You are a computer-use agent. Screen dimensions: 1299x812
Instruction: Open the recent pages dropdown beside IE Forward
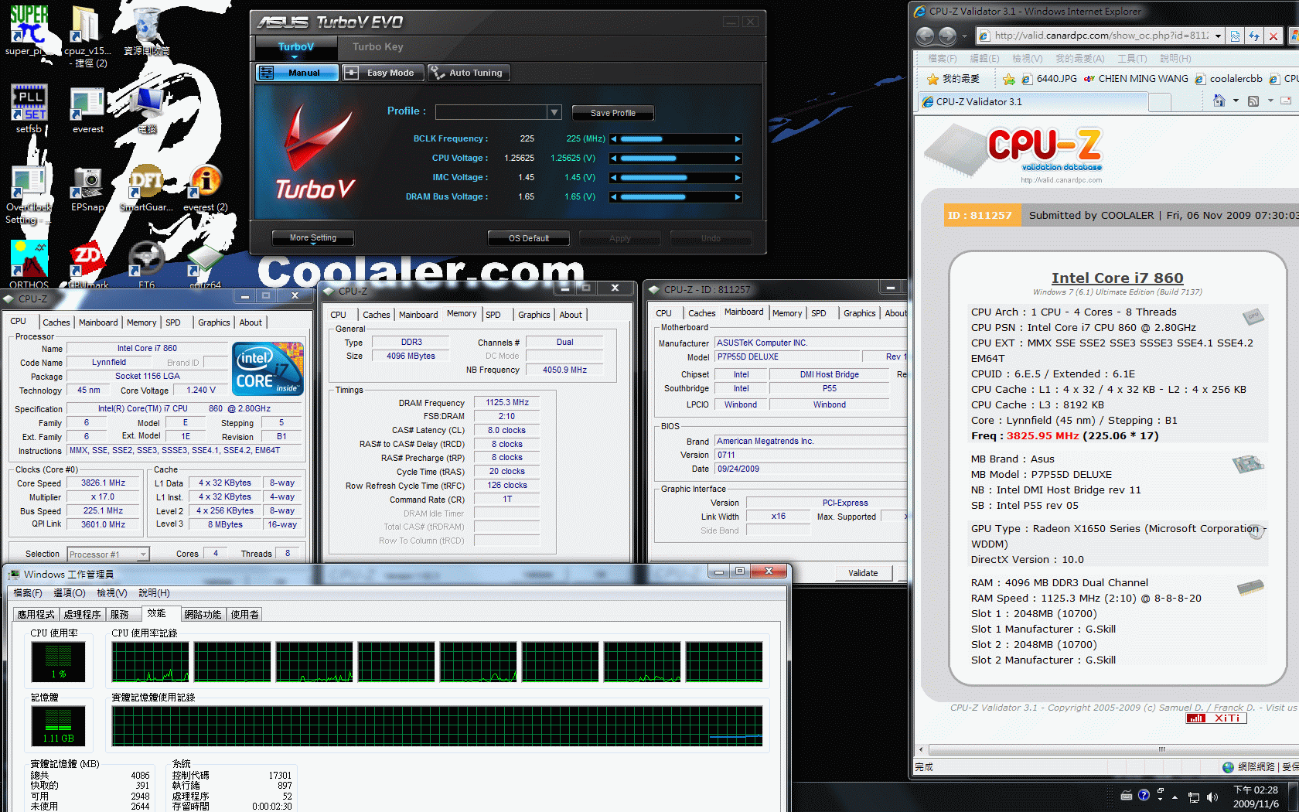coord(964,36)
